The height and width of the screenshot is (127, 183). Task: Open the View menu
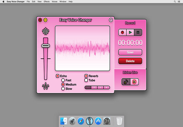39,2
